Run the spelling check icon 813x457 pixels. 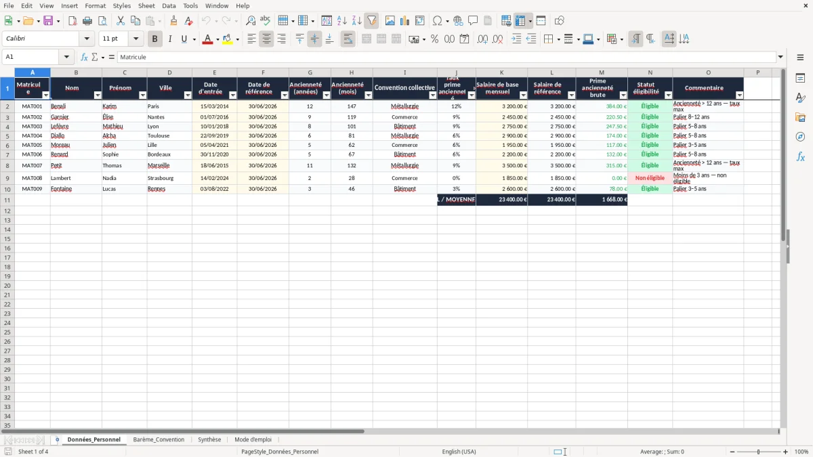[266, 21]
